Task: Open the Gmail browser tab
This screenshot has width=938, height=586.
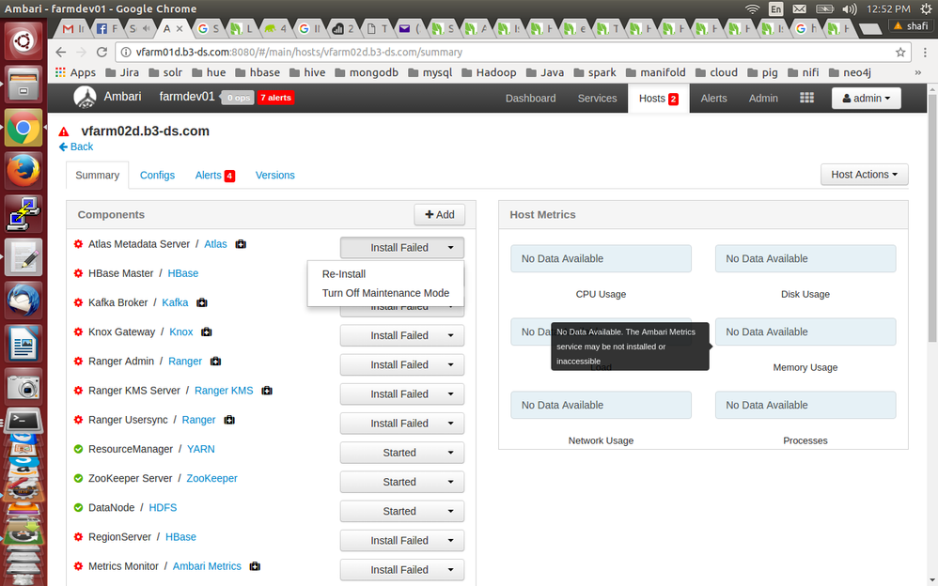Action: 72,28
